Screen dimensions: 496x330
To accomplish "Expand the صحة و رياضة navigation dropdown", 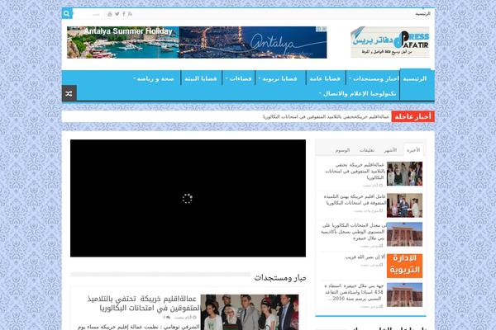I will coord(154,78).
